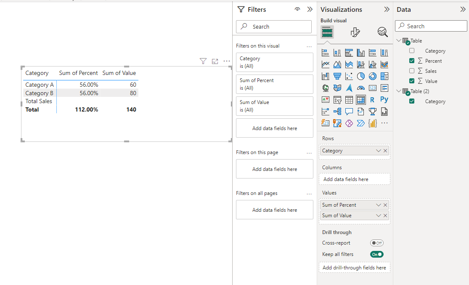Collapse the Table (2) node
The width and height of the screenshot is (469, 285).
coord(399,91)
